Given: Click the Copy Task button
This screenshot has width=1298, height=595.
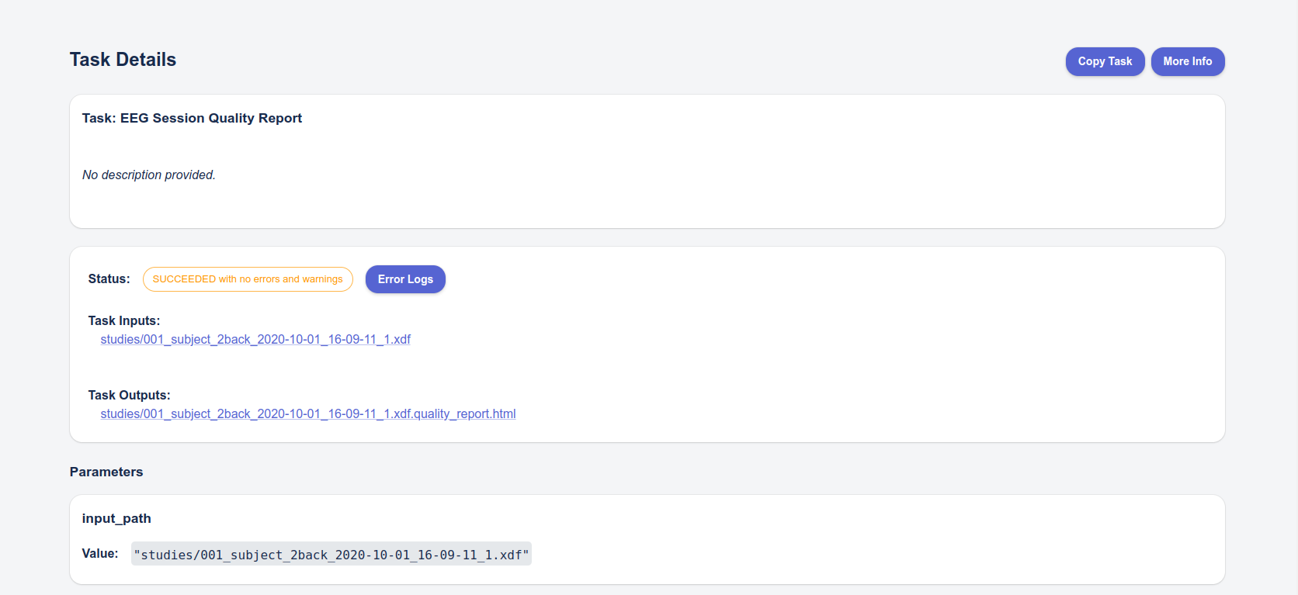Looking at the screenshot, I should (1105, 61).
